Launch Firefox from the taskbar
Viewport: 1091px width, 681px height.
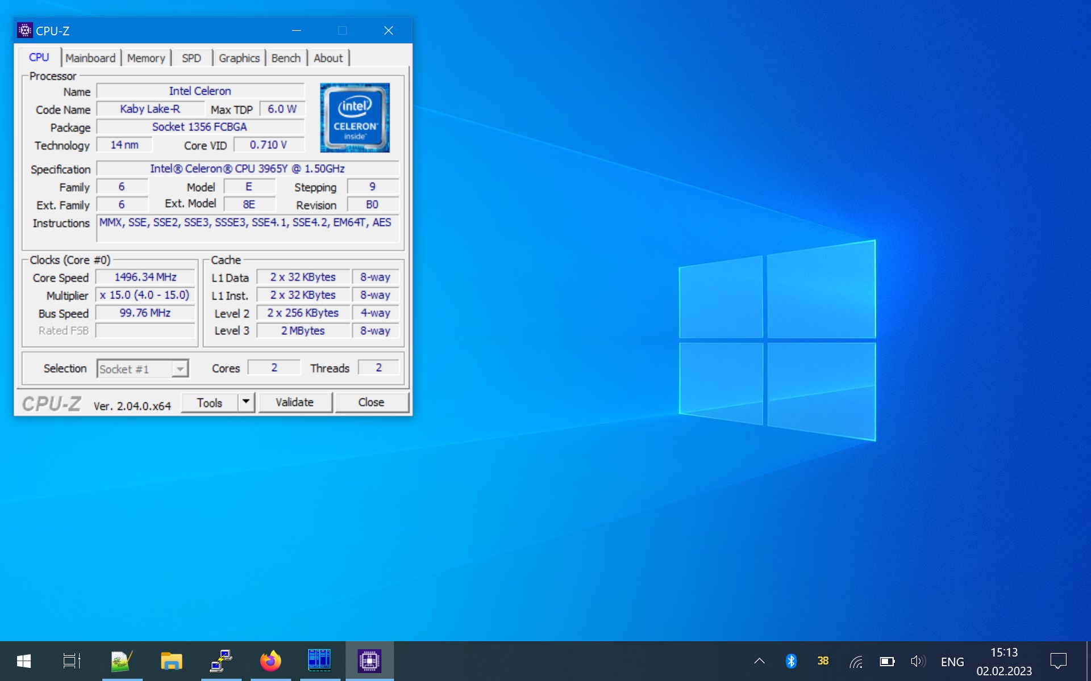pos(270,661)
